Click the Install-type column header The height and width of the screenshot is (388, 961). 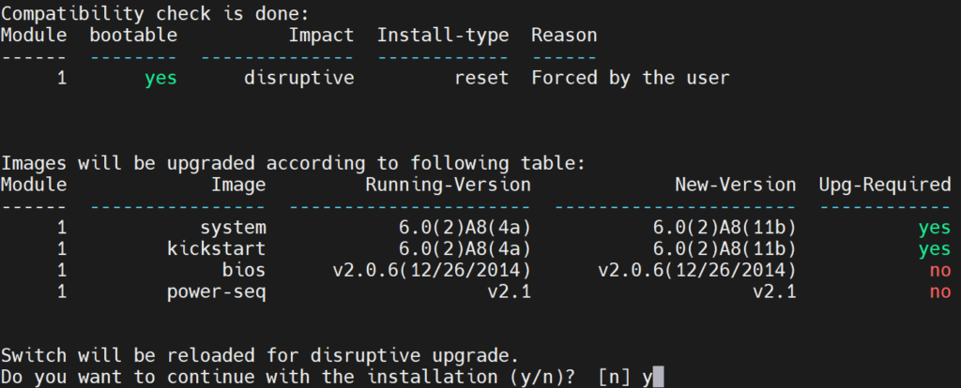point(443,36)
